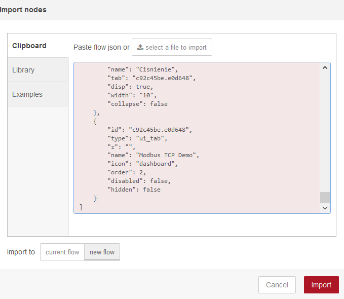Click the final closing square bracket in JSON
The width and height of the screenshot is (344, 299).
(81, 207)
